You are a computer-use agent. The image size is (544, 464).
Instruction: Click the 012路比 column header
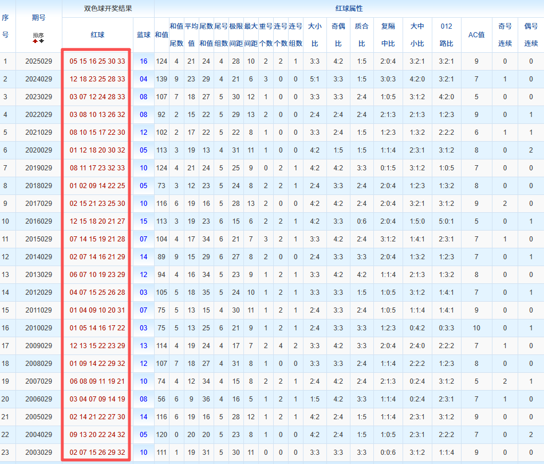pyautogui.click(x=447, y=35)
